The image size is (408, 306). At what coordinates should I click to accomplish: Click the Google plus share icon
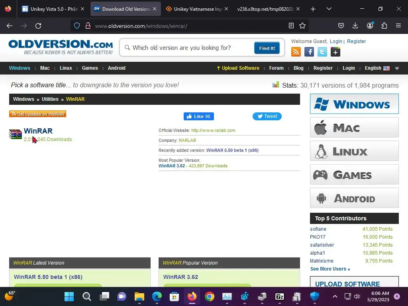(335, 52)
